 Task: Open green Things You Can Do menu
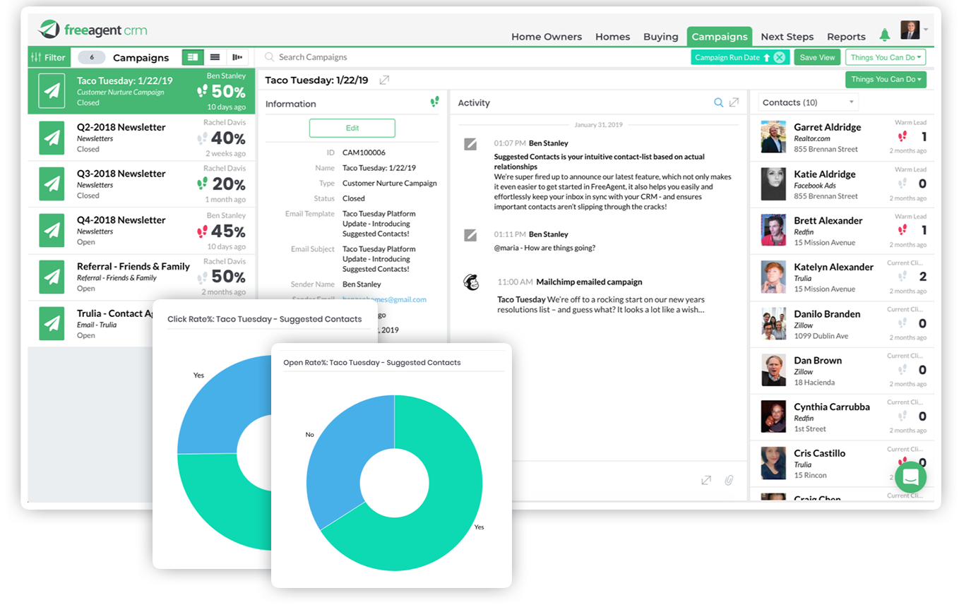886,80
